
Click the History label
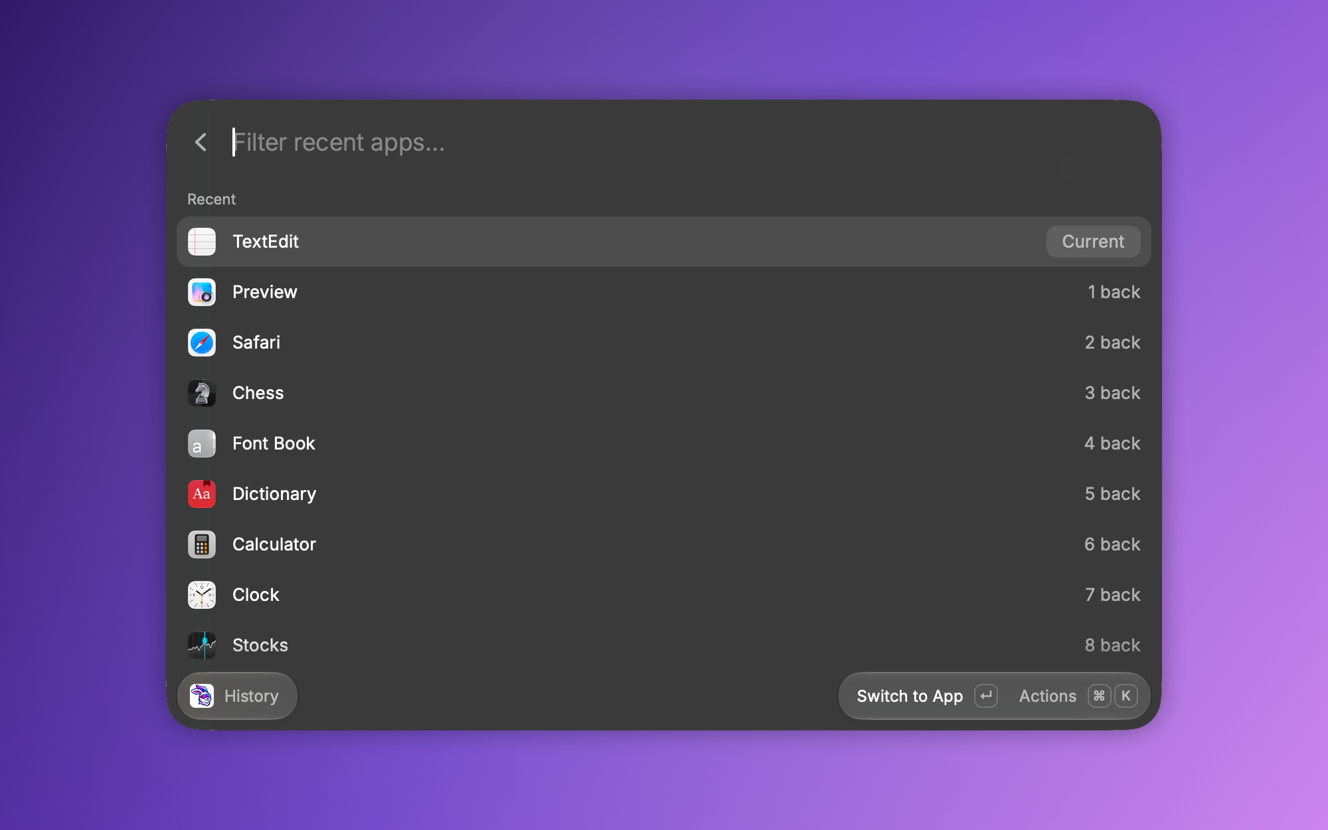click(x=252, y=696)
